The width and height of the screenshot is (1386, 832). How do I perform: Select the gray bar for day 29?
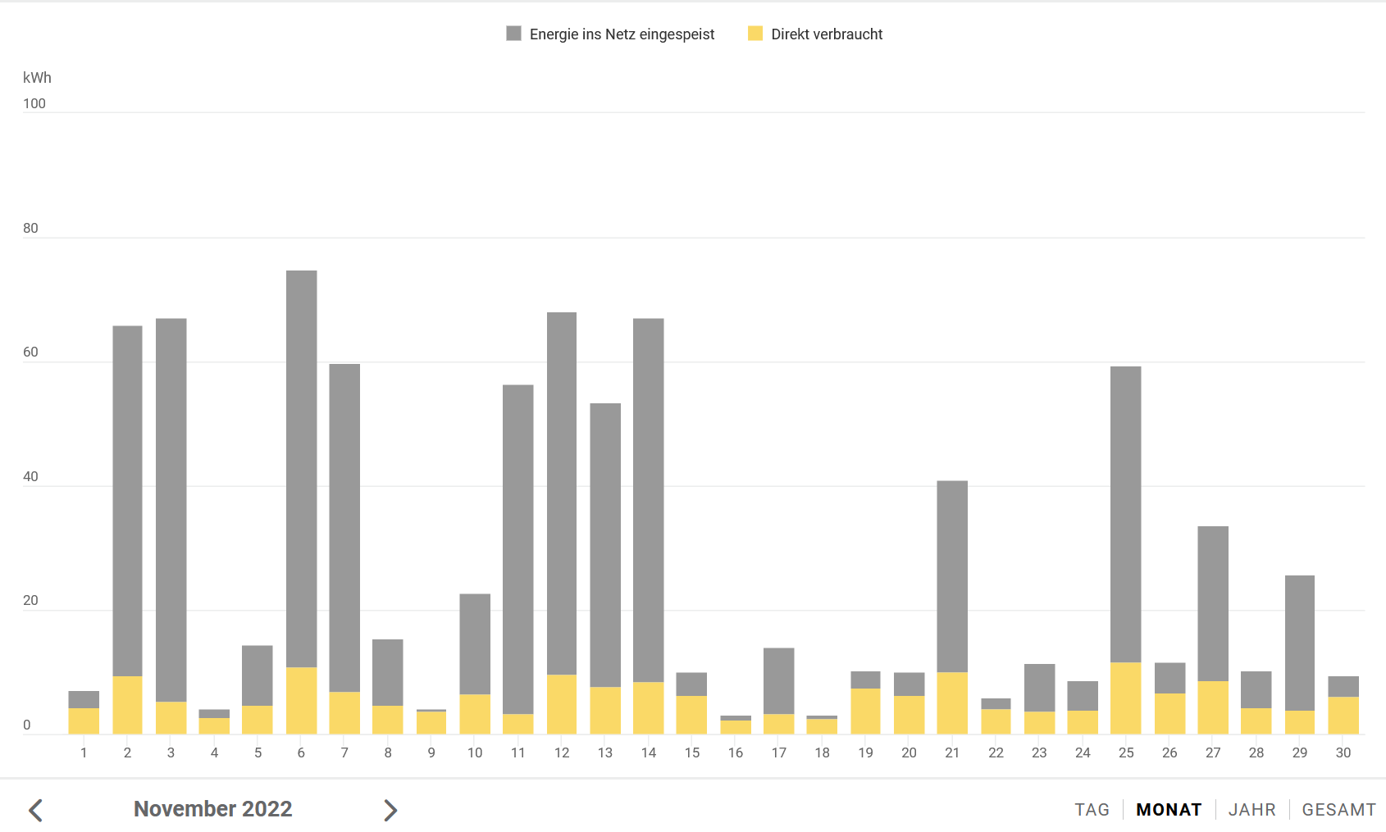(1300, 643)
